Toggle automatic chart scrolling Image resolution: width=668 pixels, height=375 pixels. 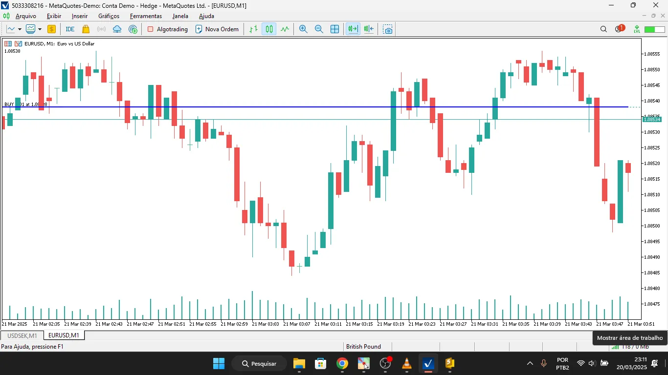(x=353, y=29)
